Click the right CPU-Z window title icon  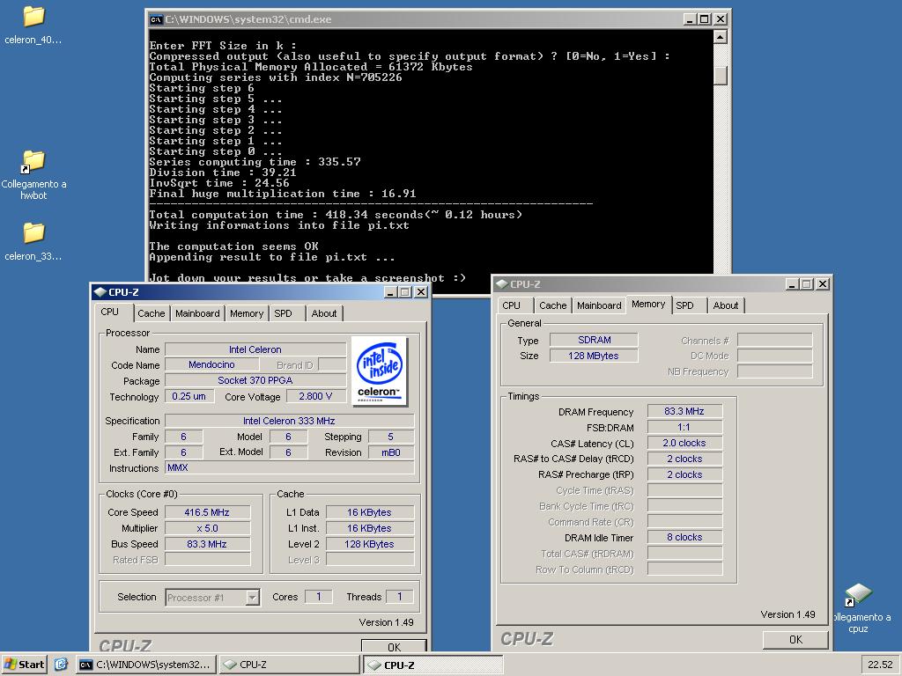(501, 284)
